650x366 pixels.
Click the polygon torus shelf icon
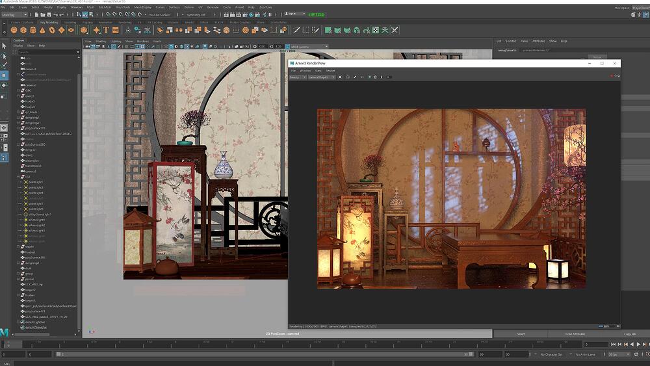coord(52,31)
